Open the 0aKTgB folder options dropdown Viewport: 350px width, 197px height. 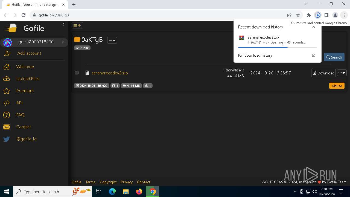tap(112, 40)
